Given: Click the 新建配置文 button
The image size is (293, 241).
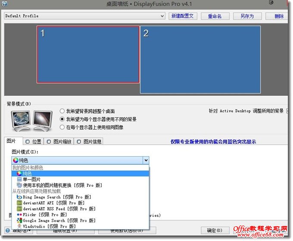Looking at the screenshot, I should (183, 16).
